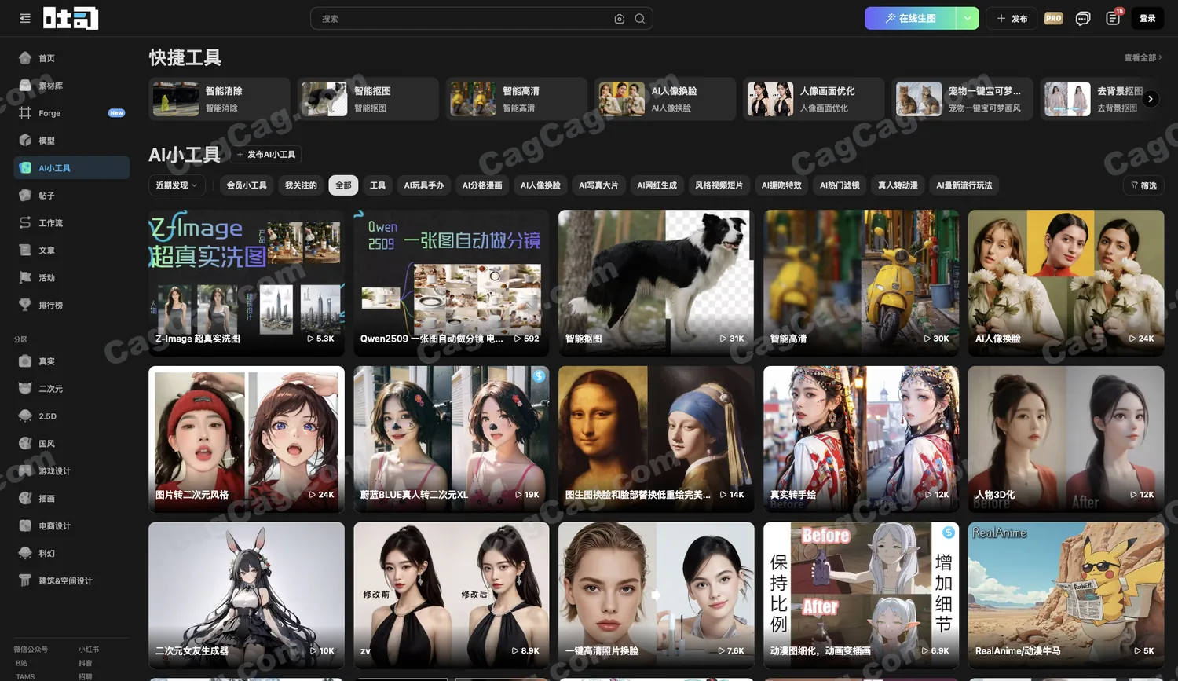The width and height of the screenshot is (1178, 681).
Task: Click the 在线生图 button
Action: (911, 18)
